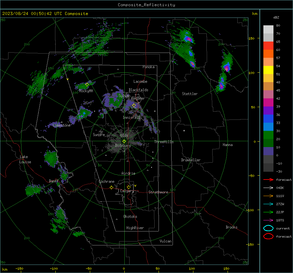
Task: Click the Olds city label
Action: [x=124, y=135]
